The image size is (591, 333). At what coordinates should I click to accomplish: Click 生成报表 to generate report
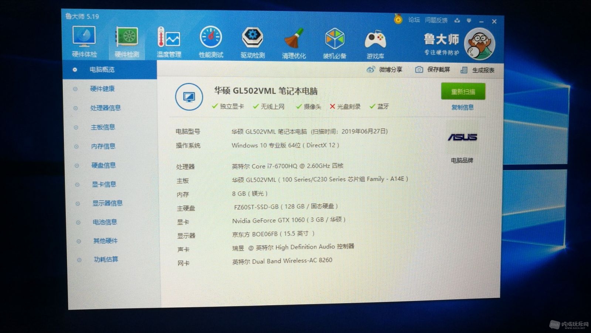pyautogui.click(x=477, y=70)
